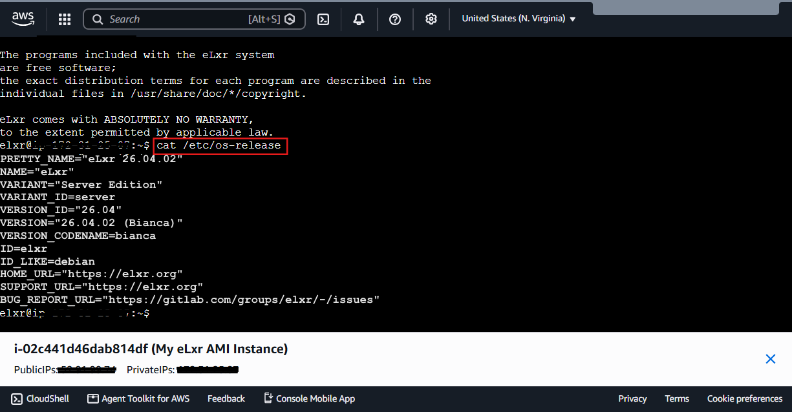
Task: Open the services grid menu
Action: (x=65, y=19)
